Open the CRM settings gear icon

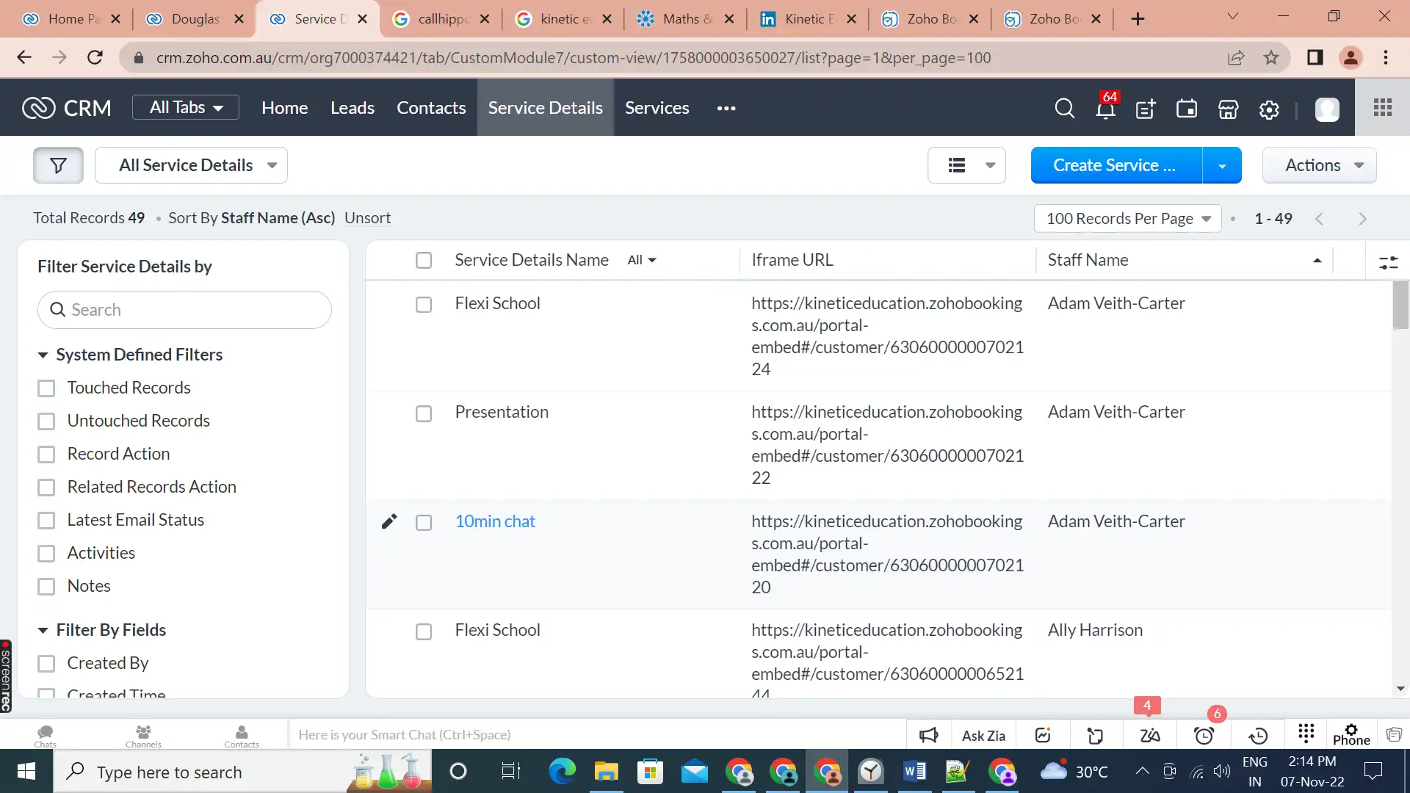pyautogui.click(x=1269, y=109)
